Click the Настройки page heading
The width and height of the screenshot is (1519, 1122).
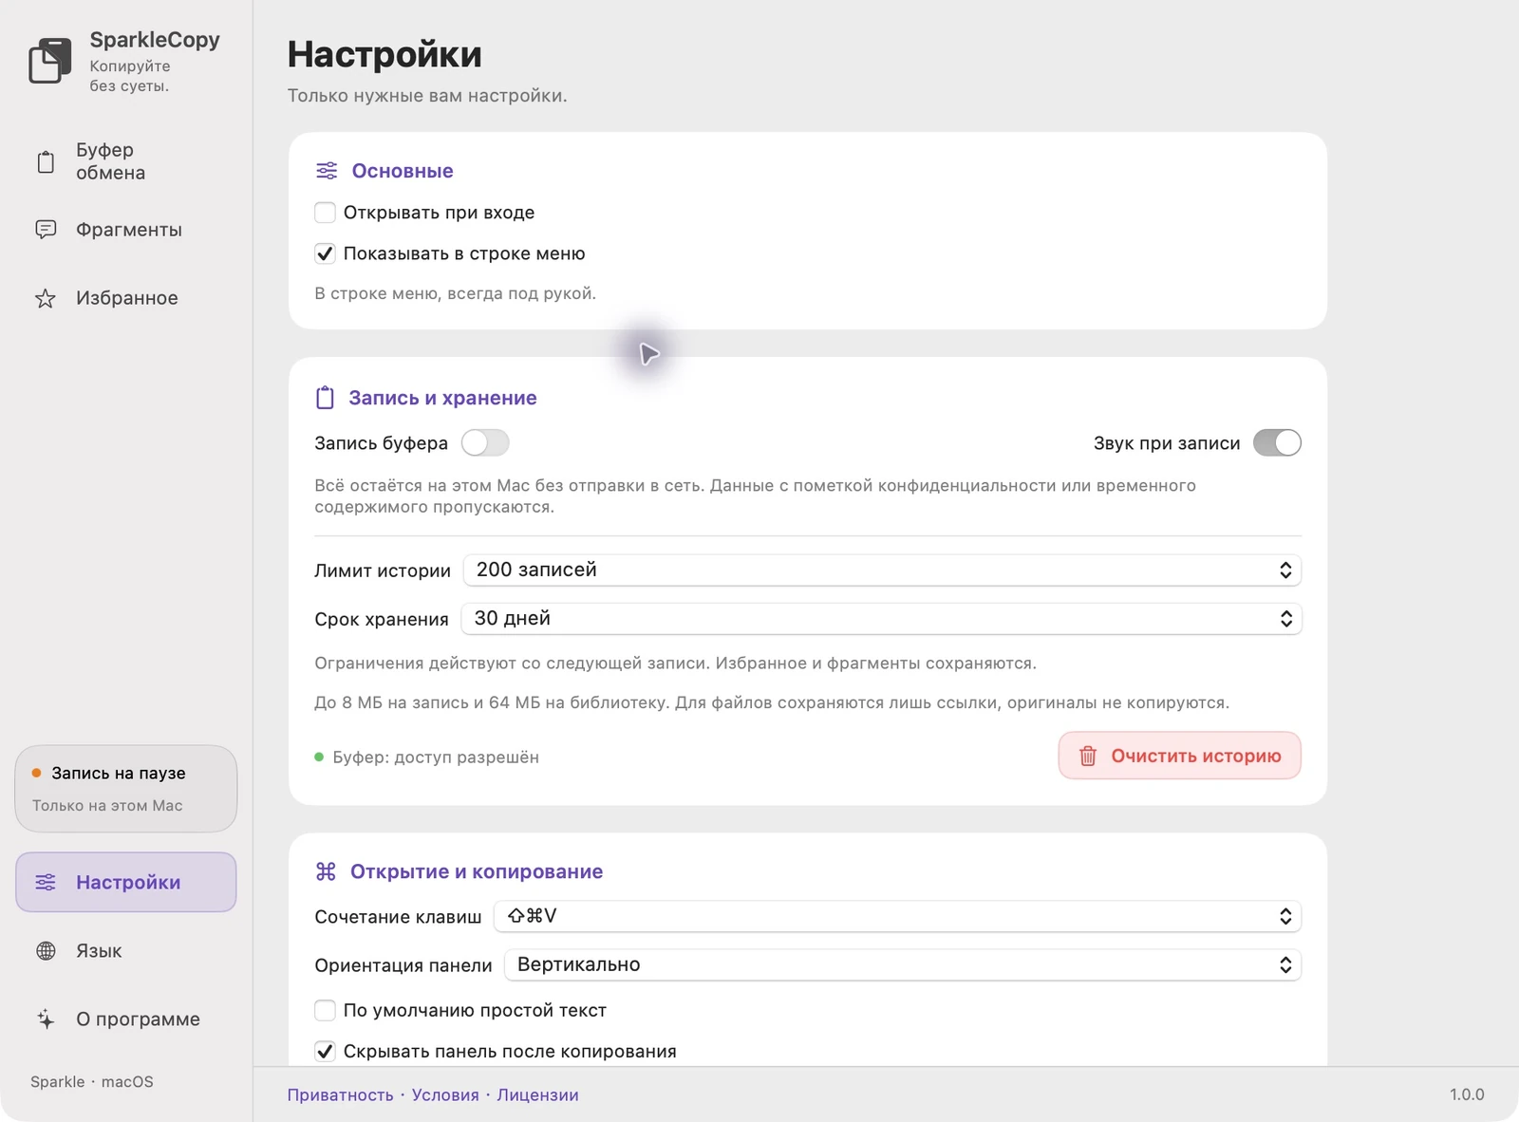384,55
